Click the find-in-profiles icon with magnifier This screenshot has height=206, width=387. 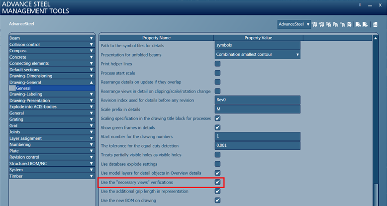click(x=342, y=24)
